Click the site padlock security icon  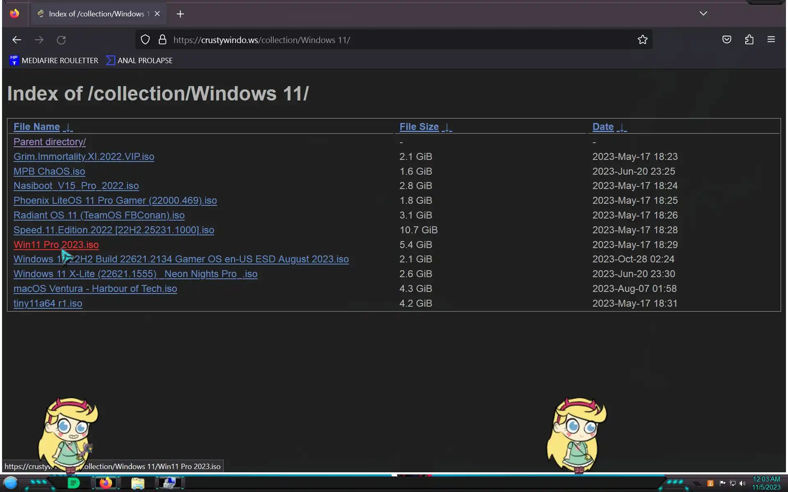click(x=163, y=40)
